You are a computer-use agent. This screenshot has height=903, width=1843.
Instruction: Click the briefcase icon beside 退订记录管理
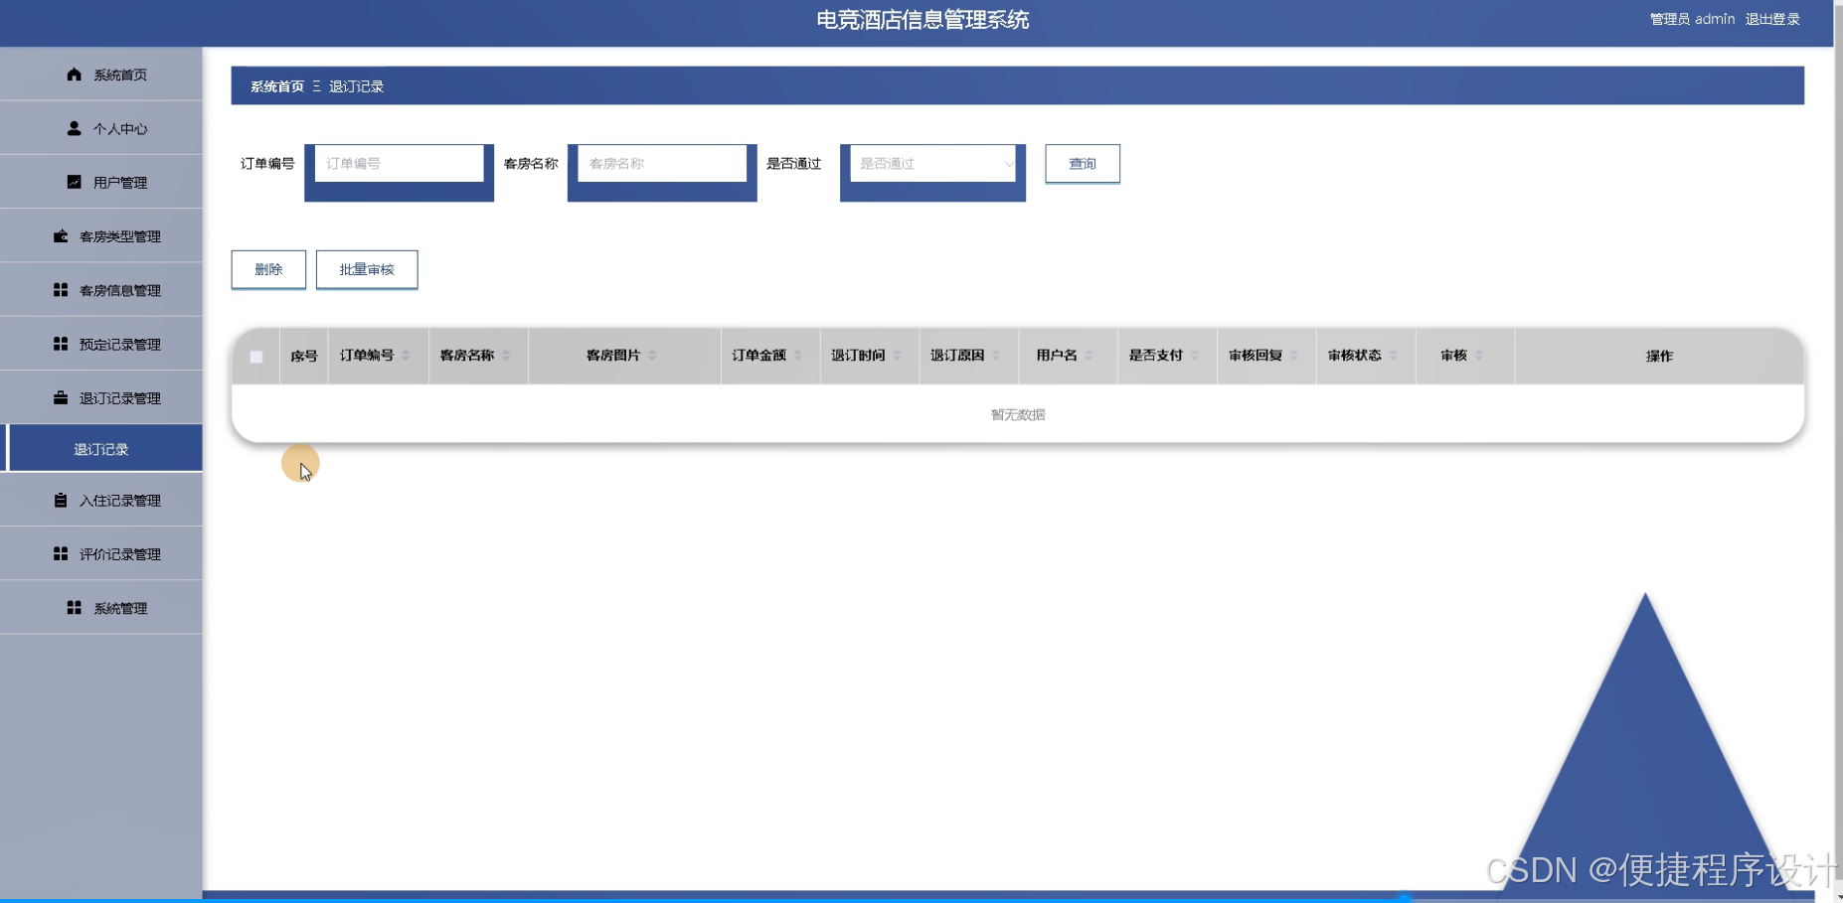61,397
